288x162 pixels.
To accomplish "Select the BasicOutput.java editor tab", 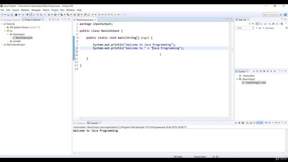I will point(85,20).
